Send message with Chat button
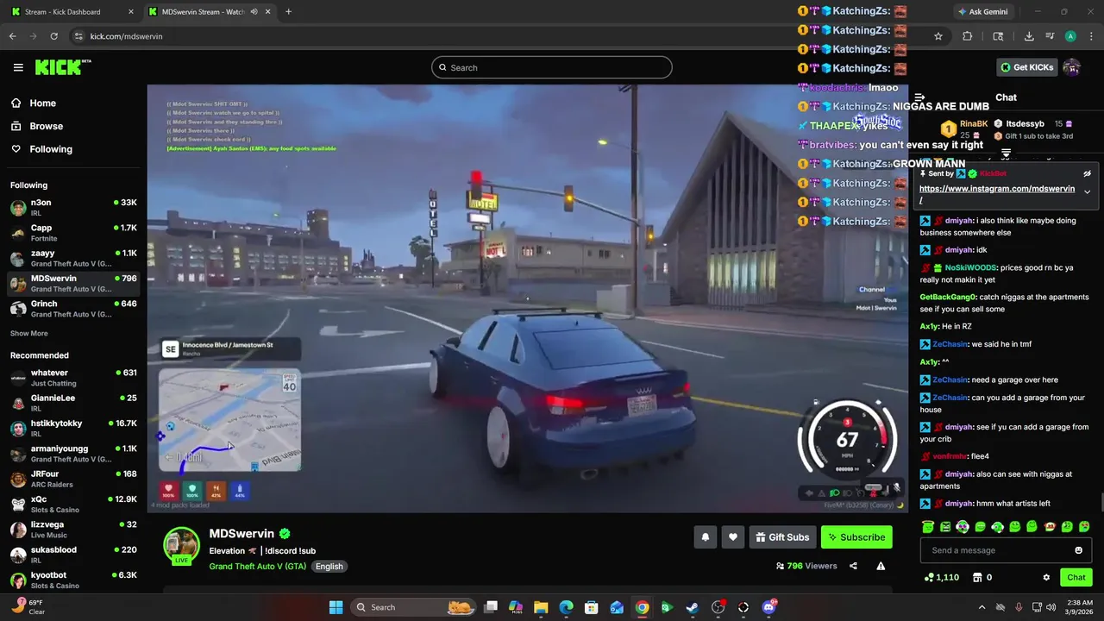This screenshot has height=621, width=1104. [x=1076, y=577]
